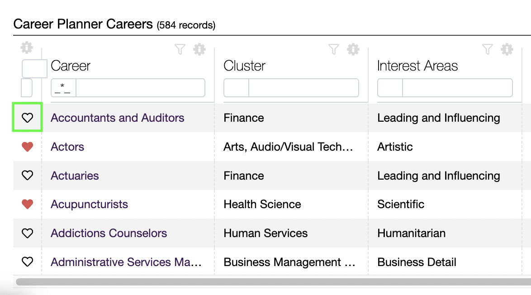Open Cluster filter operator dropdown

coord(237,88)
